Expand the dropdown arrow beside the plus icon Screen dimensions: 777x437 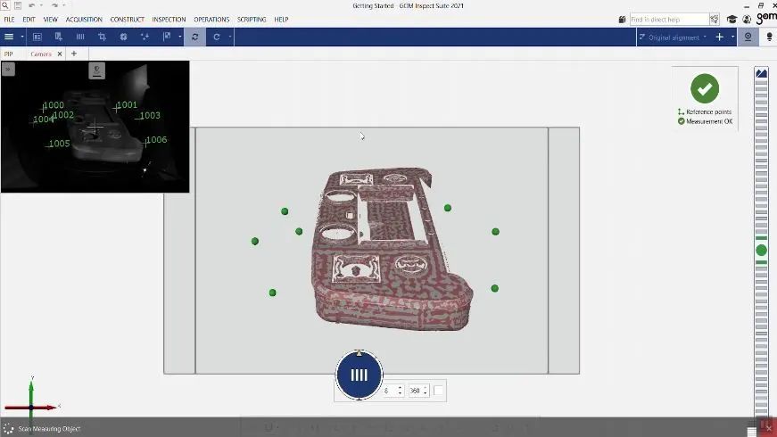(732, 37)
